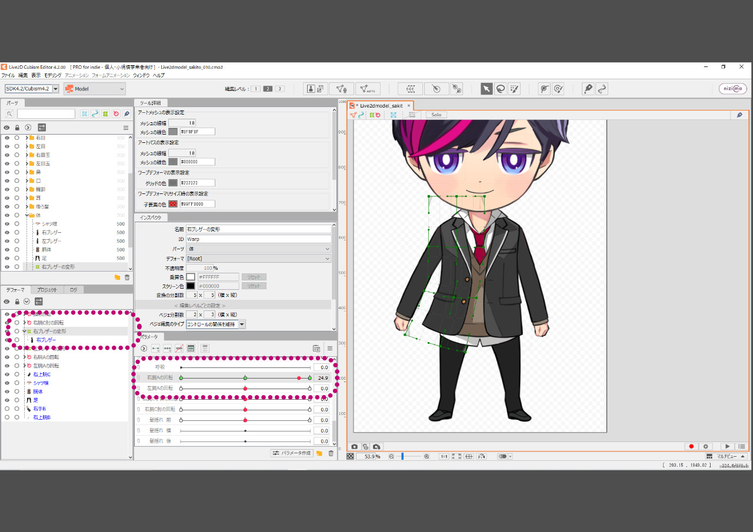The image size is (753, 532).
Task: Play the parameter preview animation
Action: [x=728, y=447]
